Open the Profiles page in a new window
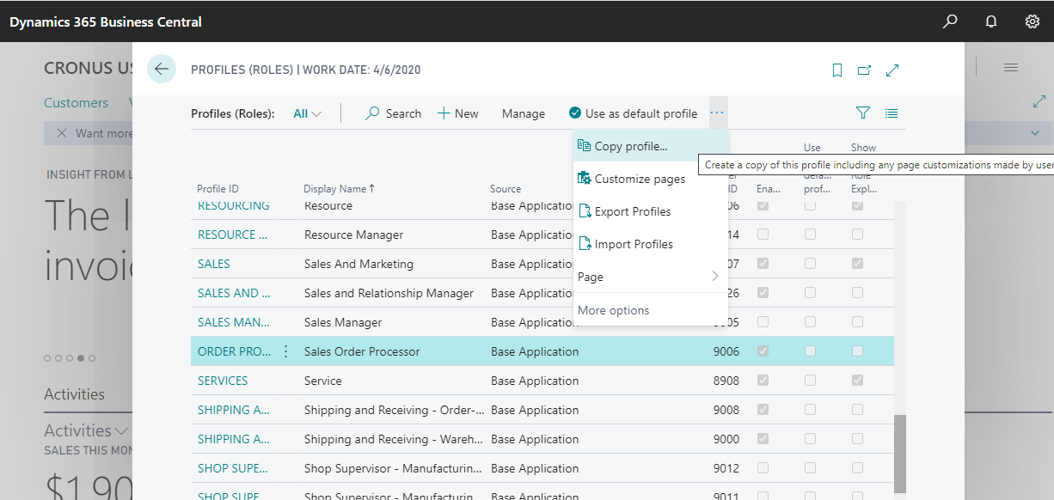This screenshot has width=1054, height=500. click(x=865, y=70)
